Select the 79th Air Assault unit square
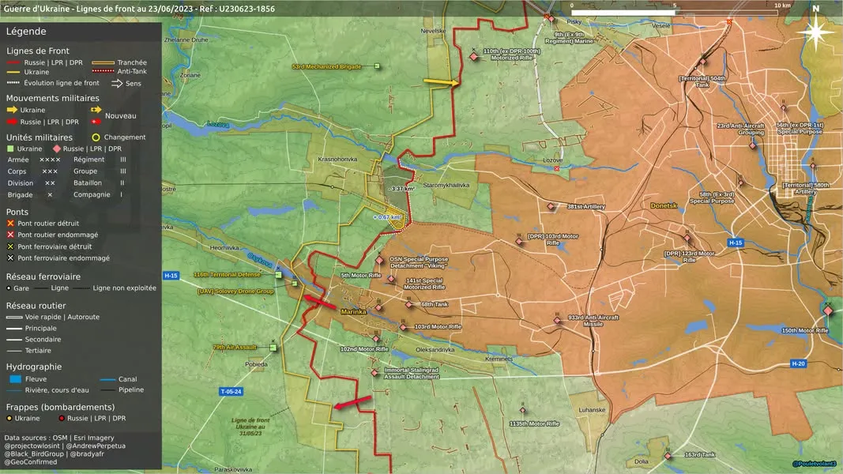 point(273,348)
